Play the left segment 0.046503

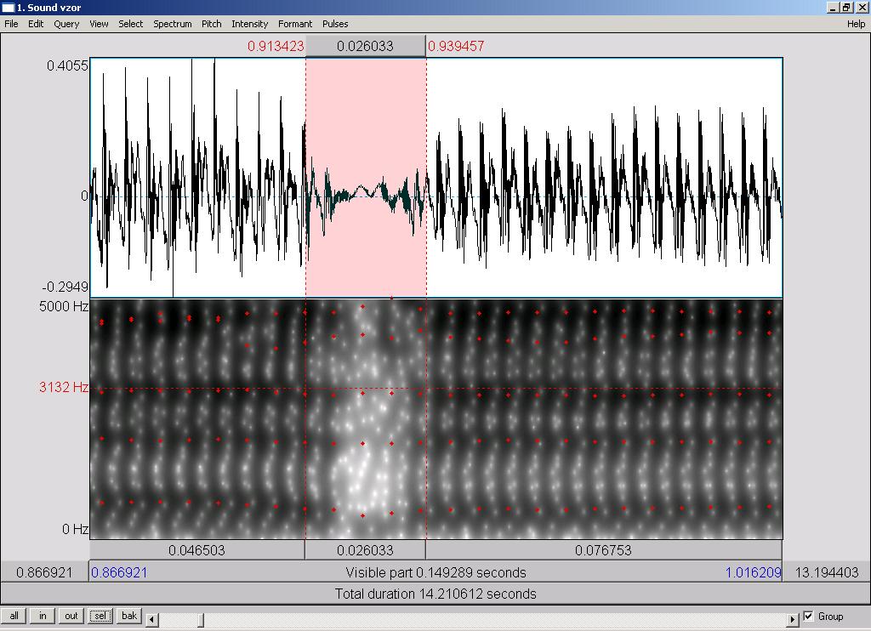197,550
